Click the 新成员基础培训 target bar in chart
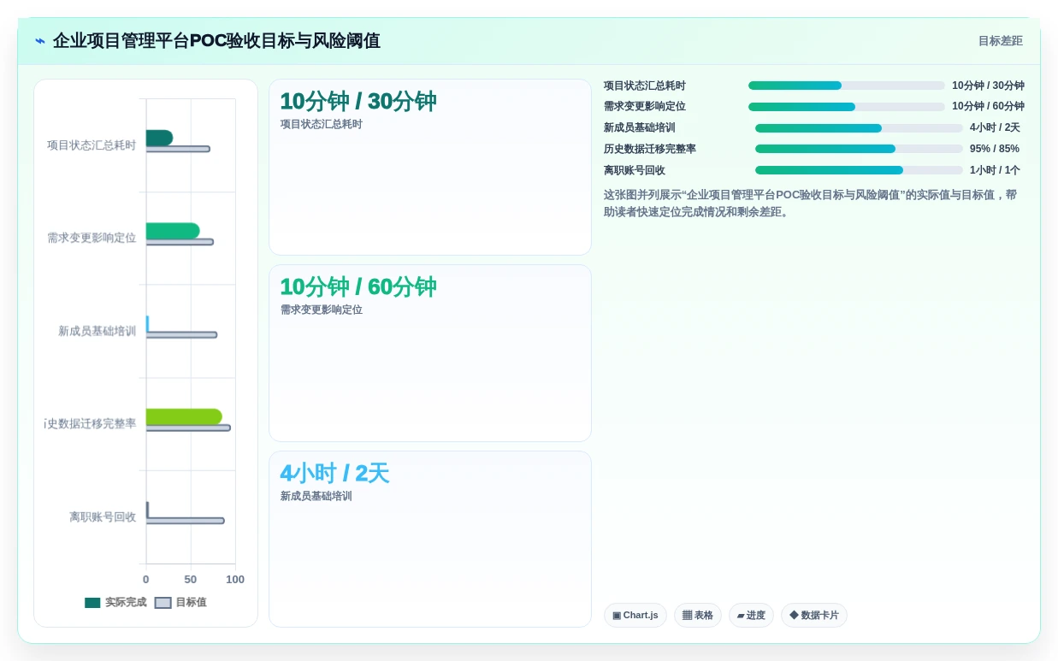The image size is (1058, 661). (181, 335)
